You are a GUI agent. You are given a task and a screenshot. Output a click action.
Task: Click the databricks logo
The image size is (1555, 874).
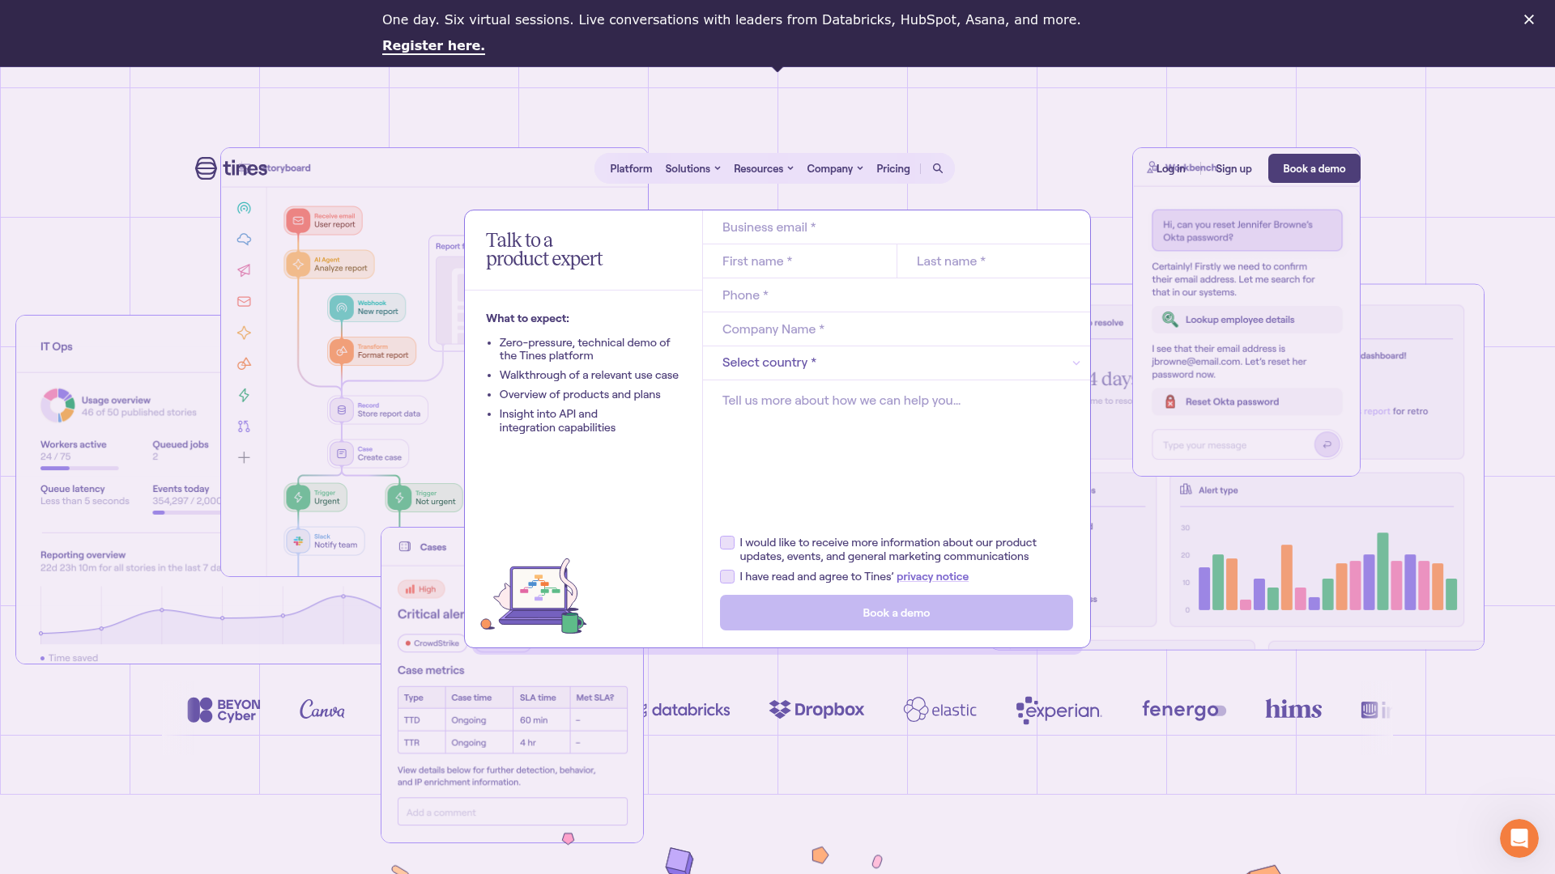pyautogui.click(x=689, y=710)
